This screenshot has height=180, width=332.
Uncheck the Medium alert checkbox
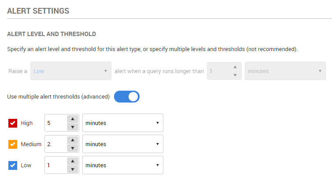(13, 144)
